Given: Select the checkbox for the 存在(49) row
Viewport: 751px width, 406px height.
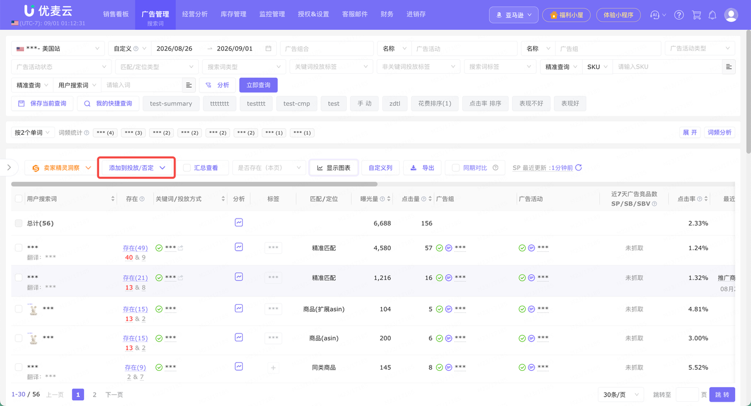Looking at the screenshot, I should pyautogui.click(x=19, y=248).
